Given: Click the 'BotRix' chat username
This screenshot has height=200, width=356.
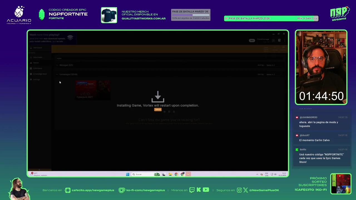Looking at the screenshot, I should (x=303, y=150).
